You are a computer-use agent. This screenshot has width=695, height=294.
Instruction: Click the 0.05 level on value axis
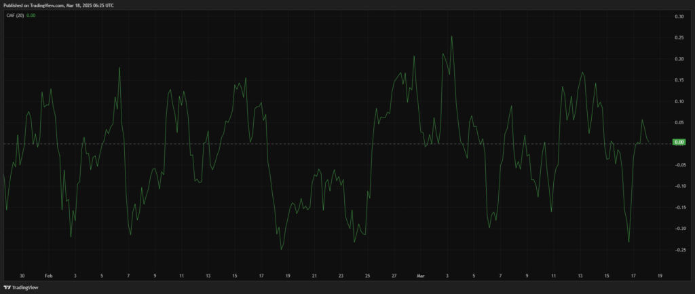[679, 122]
